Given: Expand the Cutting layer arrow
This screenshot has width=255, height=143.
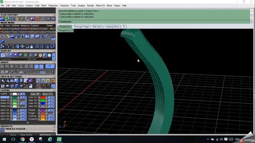Looking at the screenshot, I should pyautogui.click(x=39, y=116).
